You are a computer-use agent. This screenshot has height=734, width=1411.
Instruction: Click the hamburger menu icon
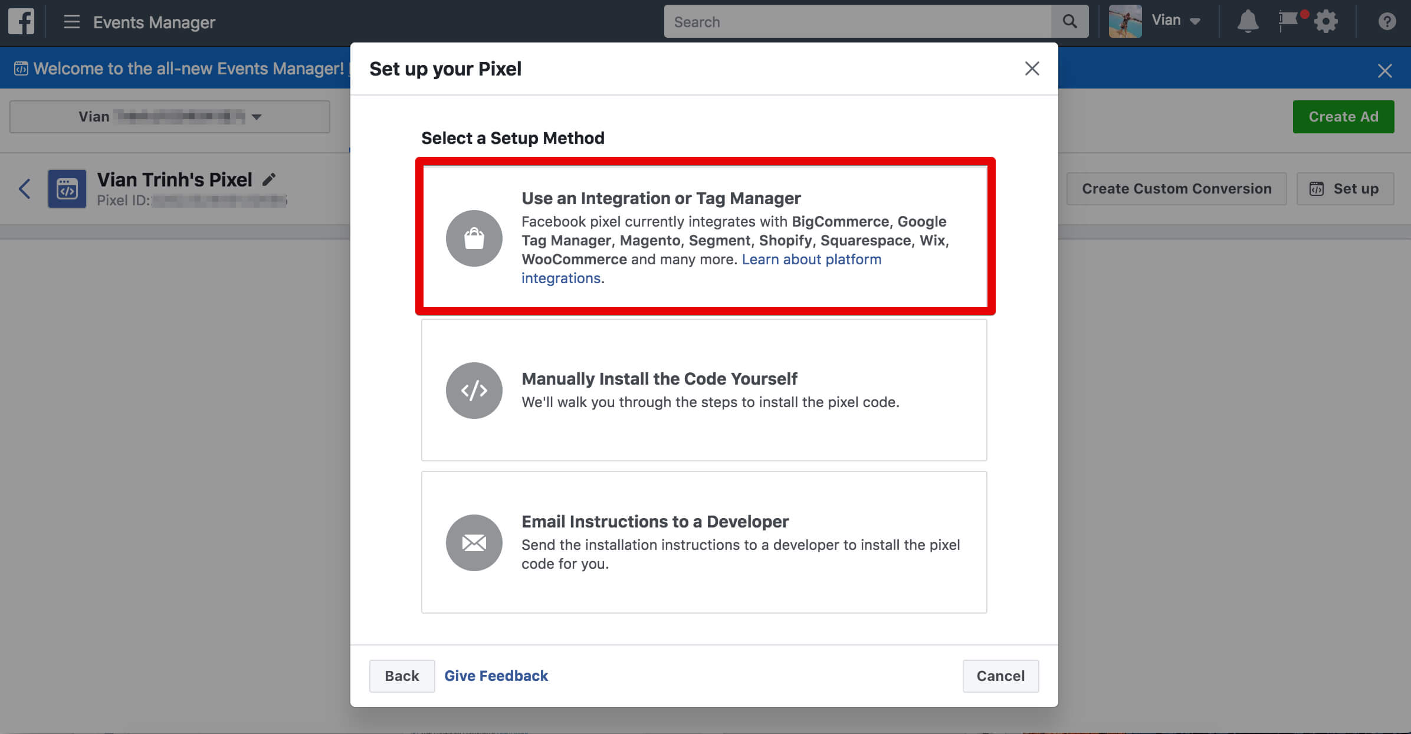tap(70, 21)
